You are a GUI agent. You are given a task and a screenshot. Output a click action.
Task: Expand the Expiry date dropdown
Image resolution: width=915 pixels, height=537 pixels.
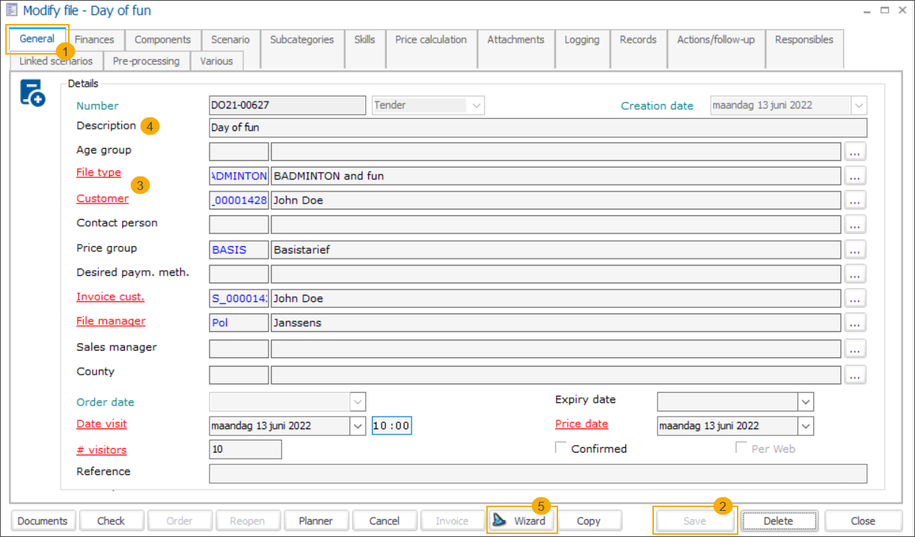point(805,402)
